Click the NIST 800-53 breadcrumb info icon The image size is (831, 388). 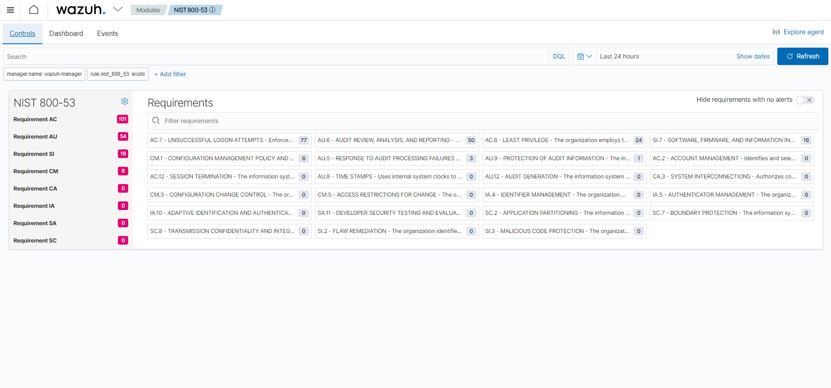click(x=212, y=10)
